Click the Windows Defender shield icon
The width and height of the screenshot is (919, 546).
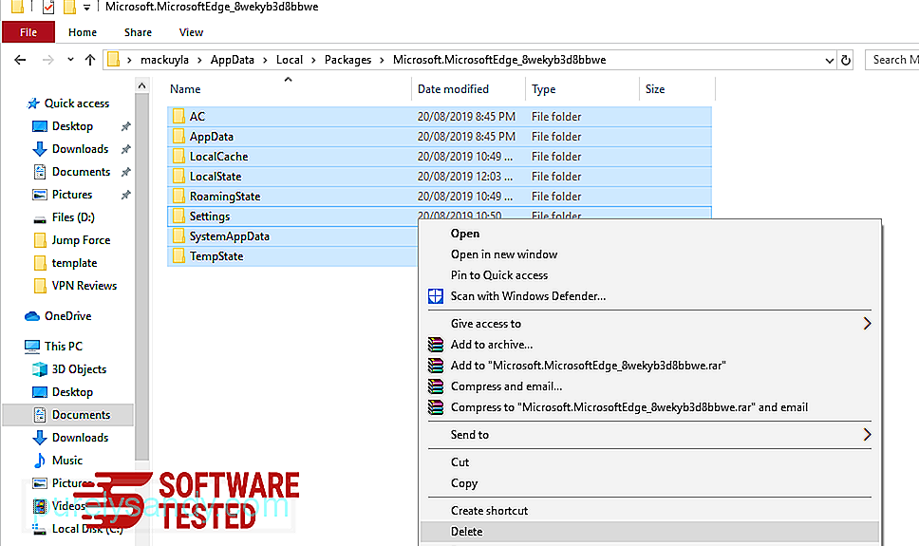tap(436, 296)
